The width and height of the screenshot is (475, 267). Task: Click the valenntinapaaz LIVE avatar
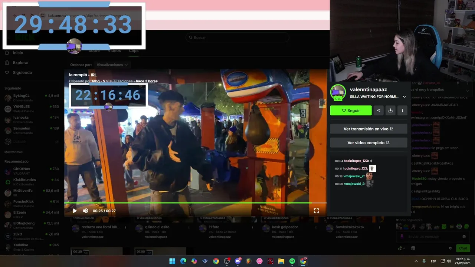pos(338,92)
